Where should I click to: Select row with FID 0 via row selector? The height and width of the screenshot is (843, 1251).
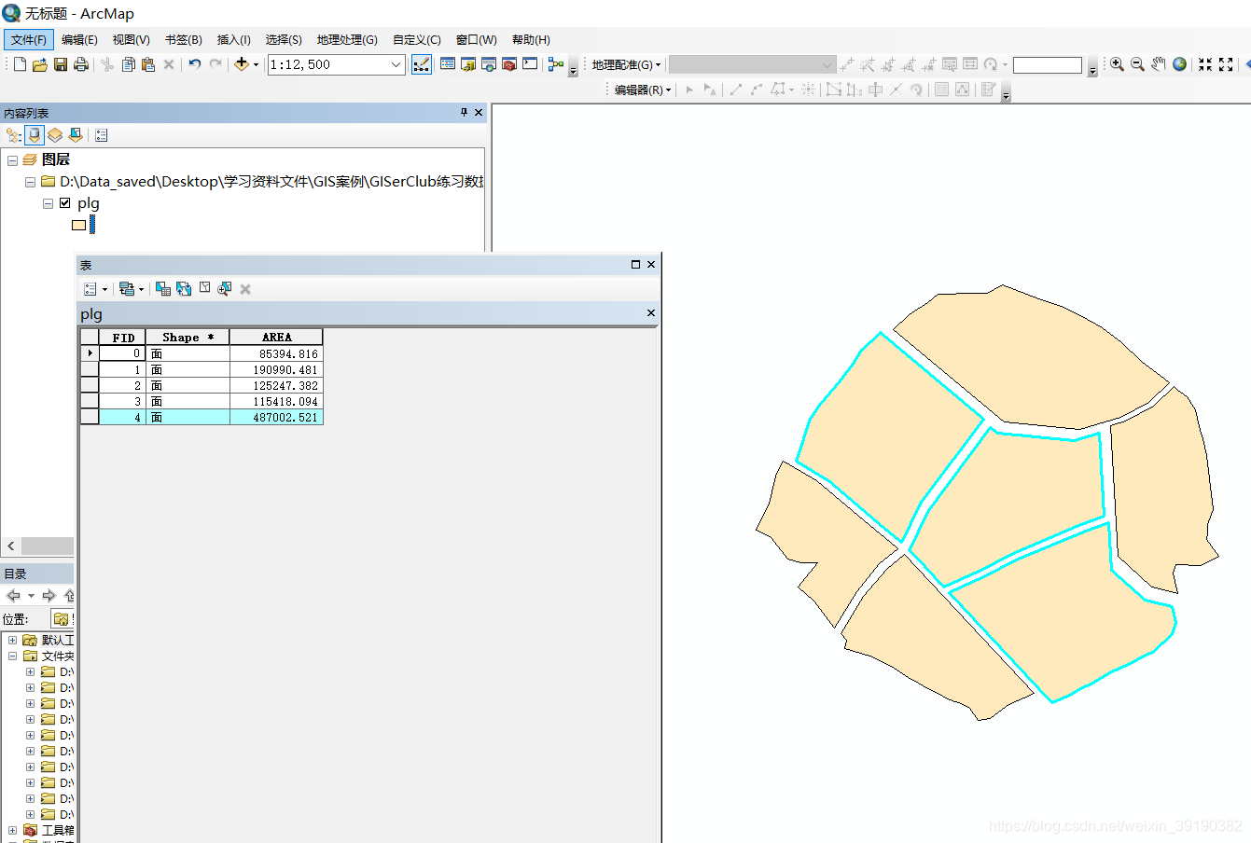(x=90, y=353)
